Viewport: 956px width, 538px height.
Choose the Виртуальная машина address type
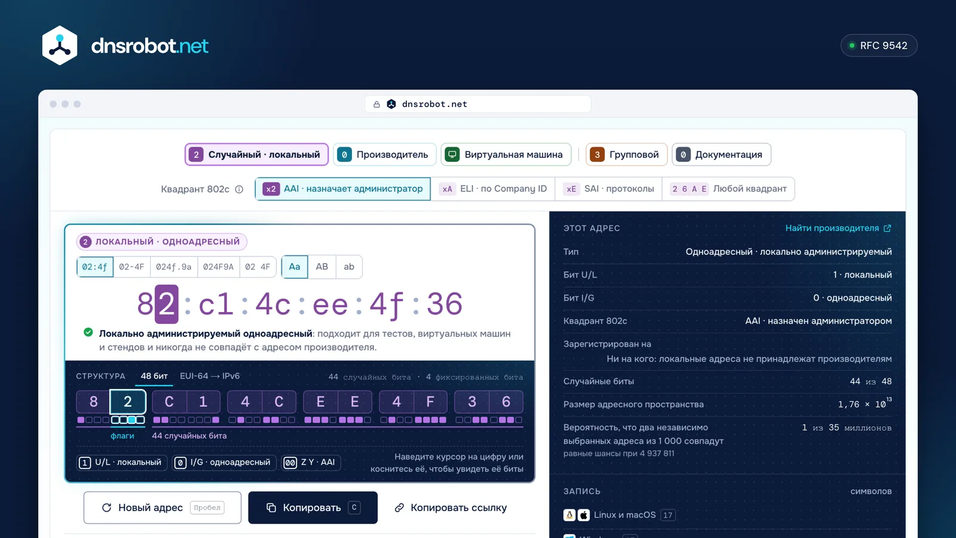tap(506, 155)
